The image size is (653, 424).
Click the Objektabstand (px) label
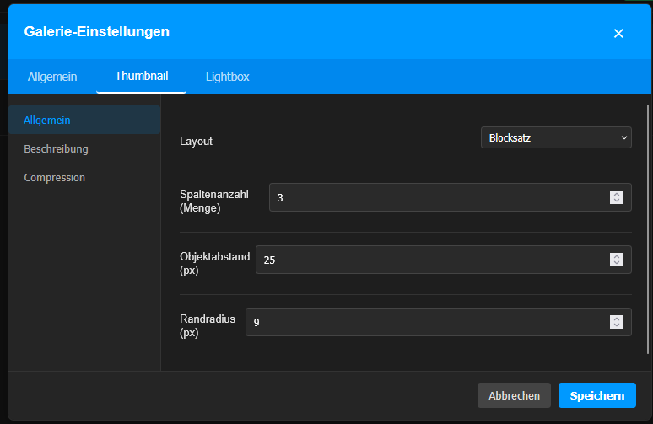[215, 263]
